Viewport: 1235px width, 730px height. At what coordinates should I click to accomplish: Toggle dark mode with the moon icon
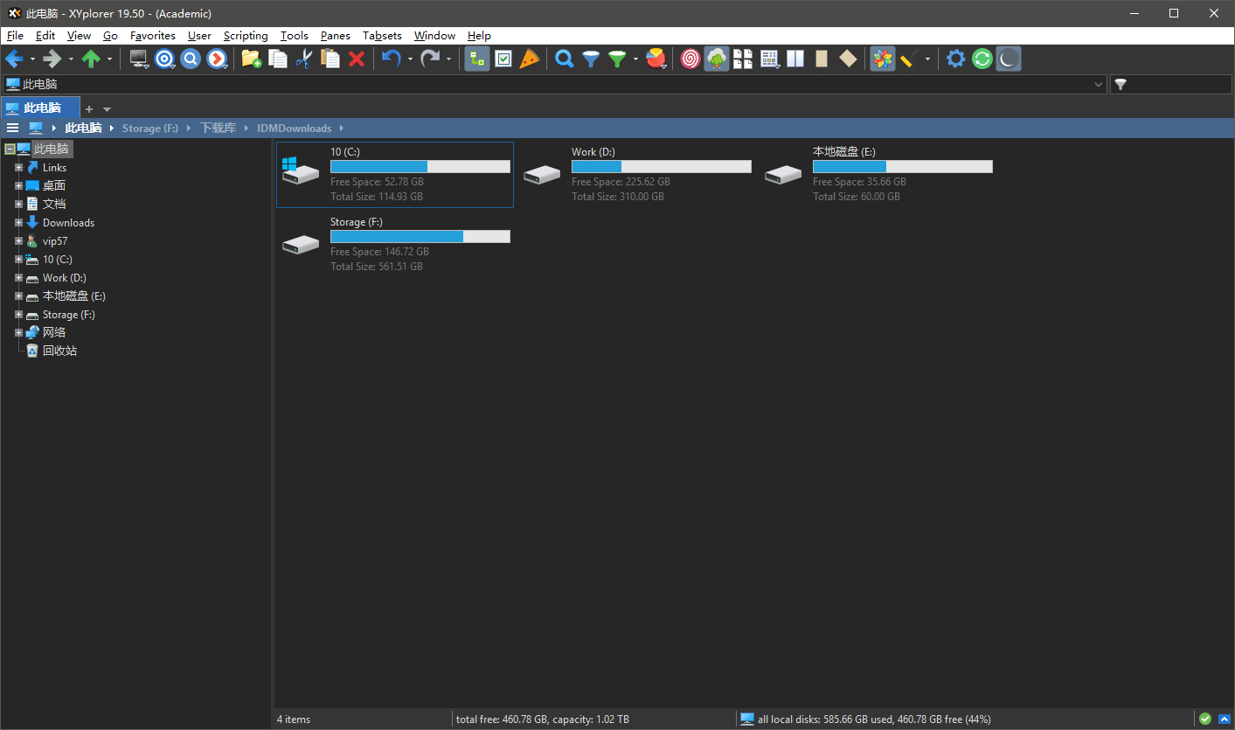pos(1009,59)
